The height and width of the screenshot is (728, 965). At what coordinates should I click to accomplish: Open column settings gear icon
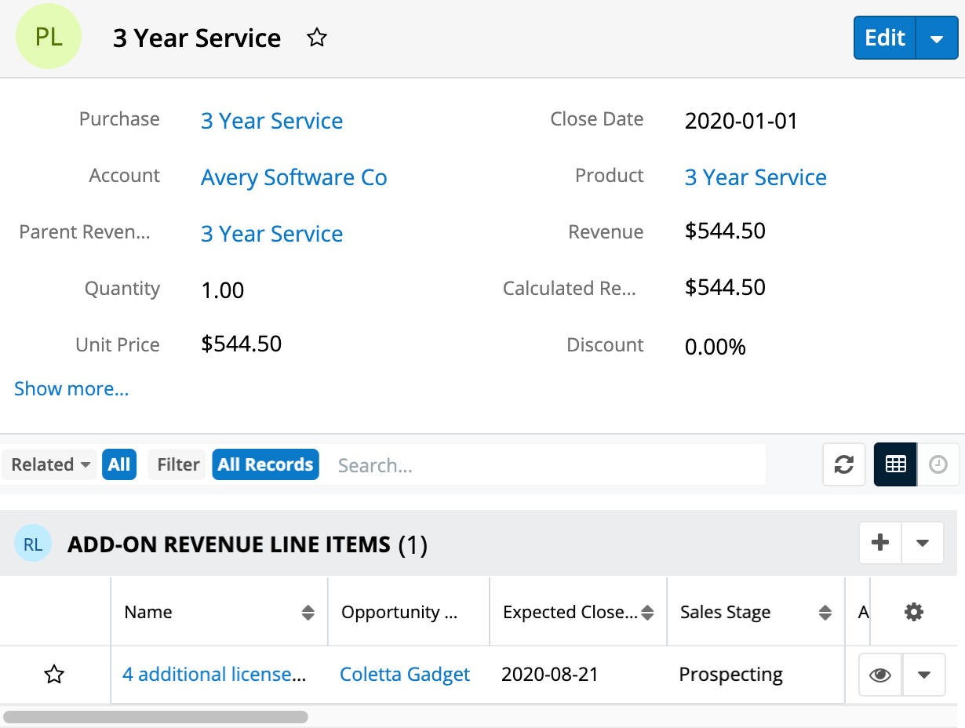913,612
